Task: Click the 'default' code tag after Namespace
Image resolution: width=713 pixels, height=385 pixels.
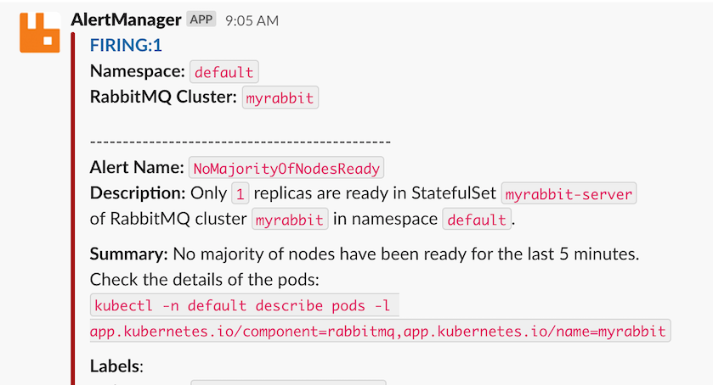Action: (x=224, y=72)
